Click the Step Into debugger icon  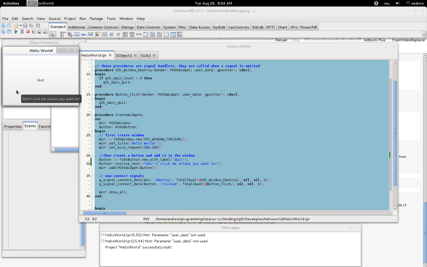point(34,32)
